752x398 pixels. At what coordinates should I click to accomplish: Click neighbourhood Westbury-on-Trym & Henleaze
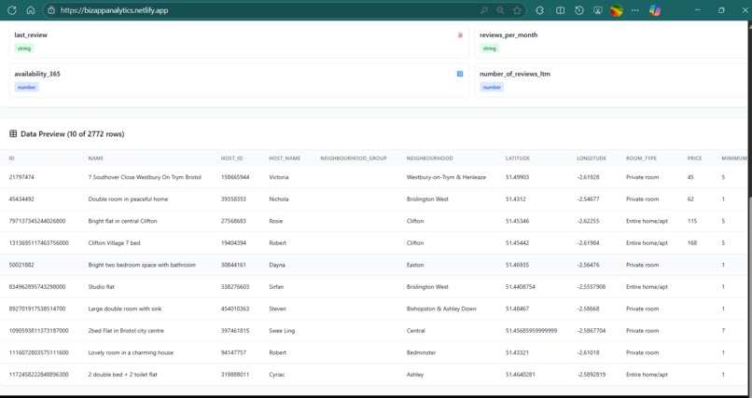coord(446,177)
